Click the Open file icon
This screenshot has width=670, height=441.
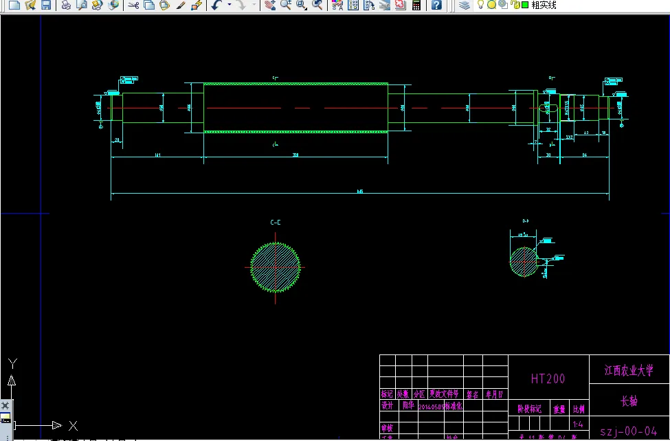point(30,5)
